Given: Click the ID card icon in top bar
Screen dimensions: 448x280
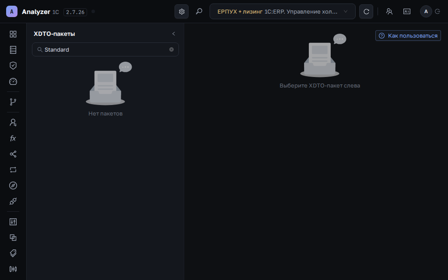Looking at the screenshot, I should pos(407,11).
